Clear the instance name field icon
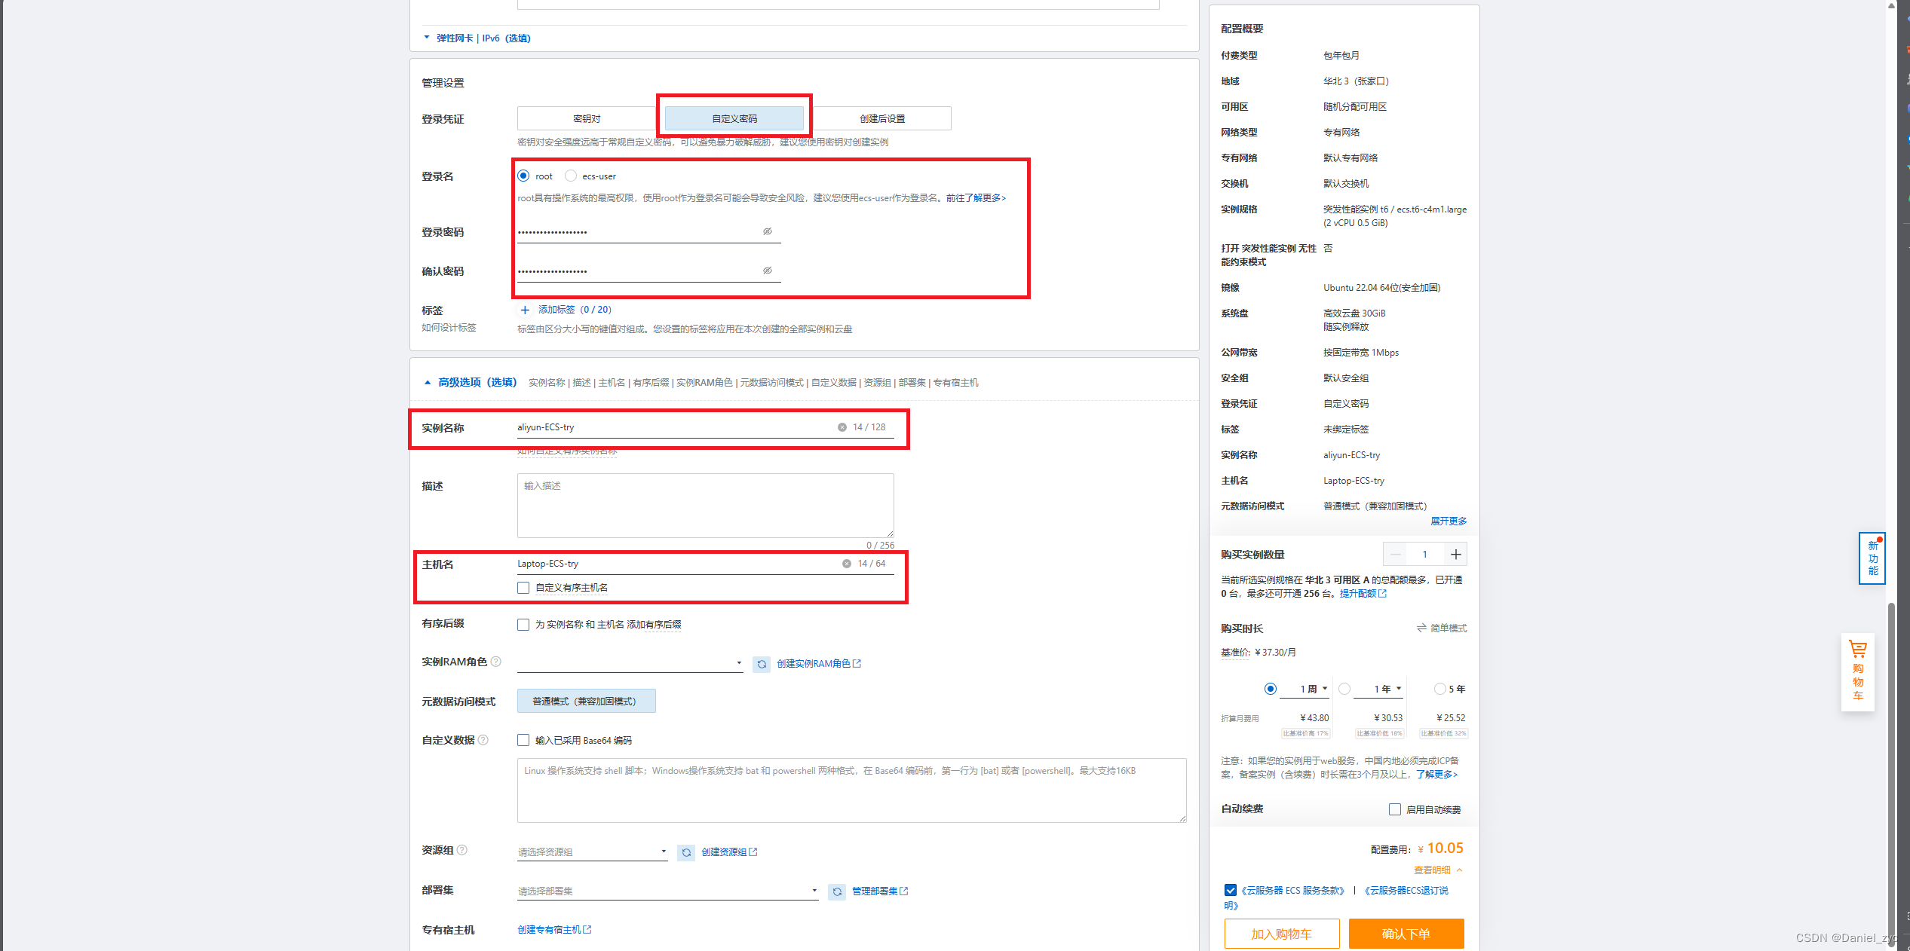 842,427
